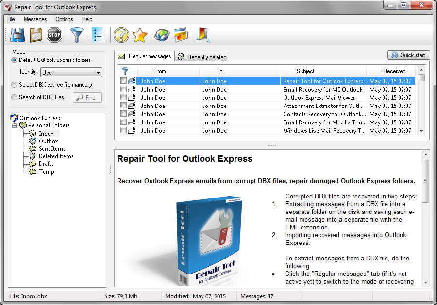Select Default Outlook Express folders mode

[x=14, y=60]
